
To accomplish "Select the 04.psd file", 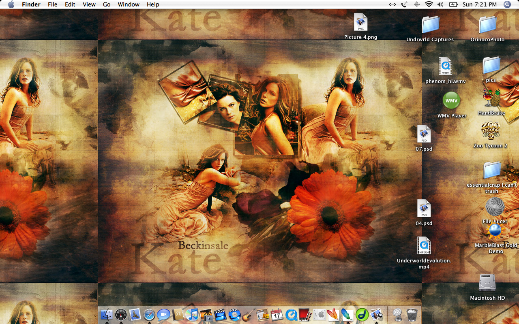I will click(424, 209).
